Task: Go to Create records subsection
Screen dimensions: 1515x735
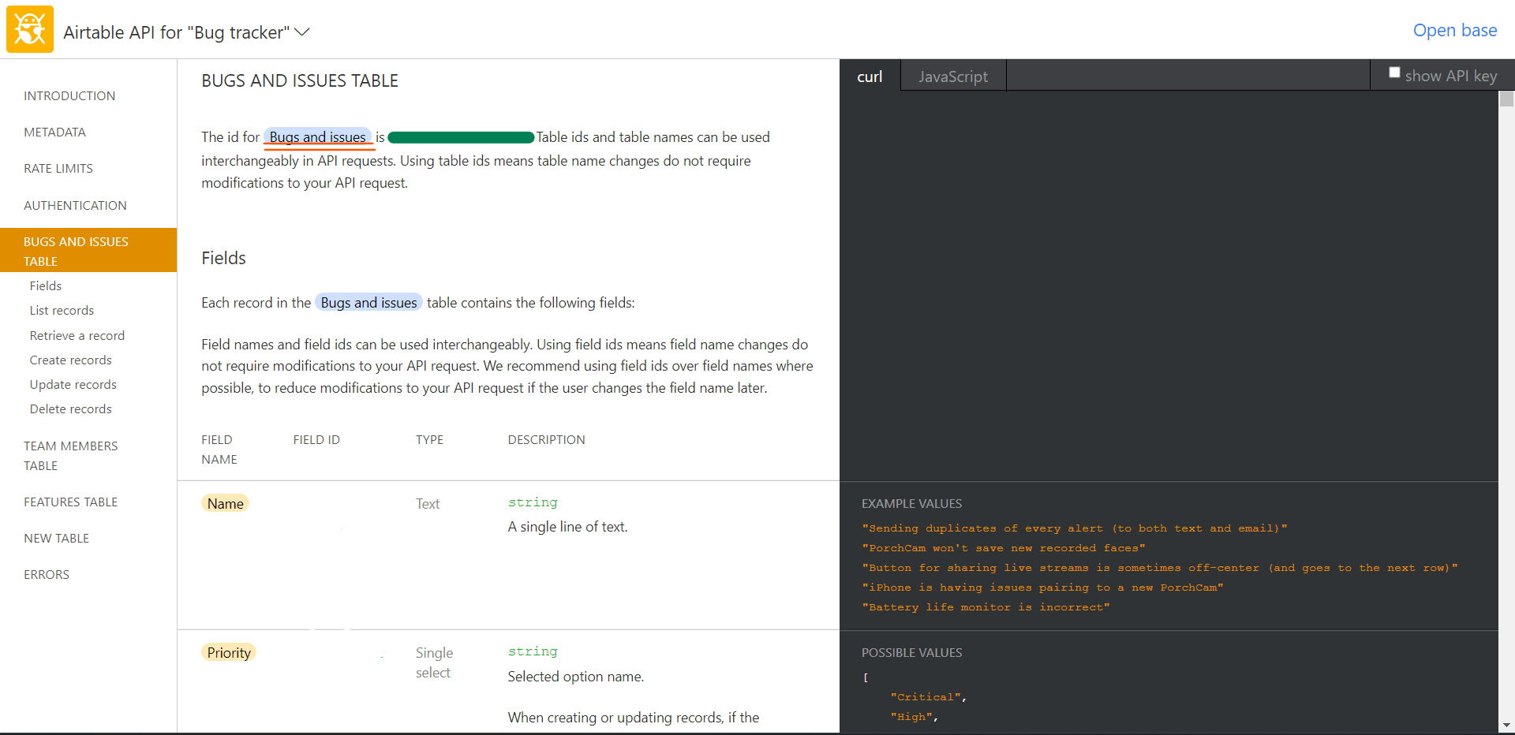Action: point(70,360)
